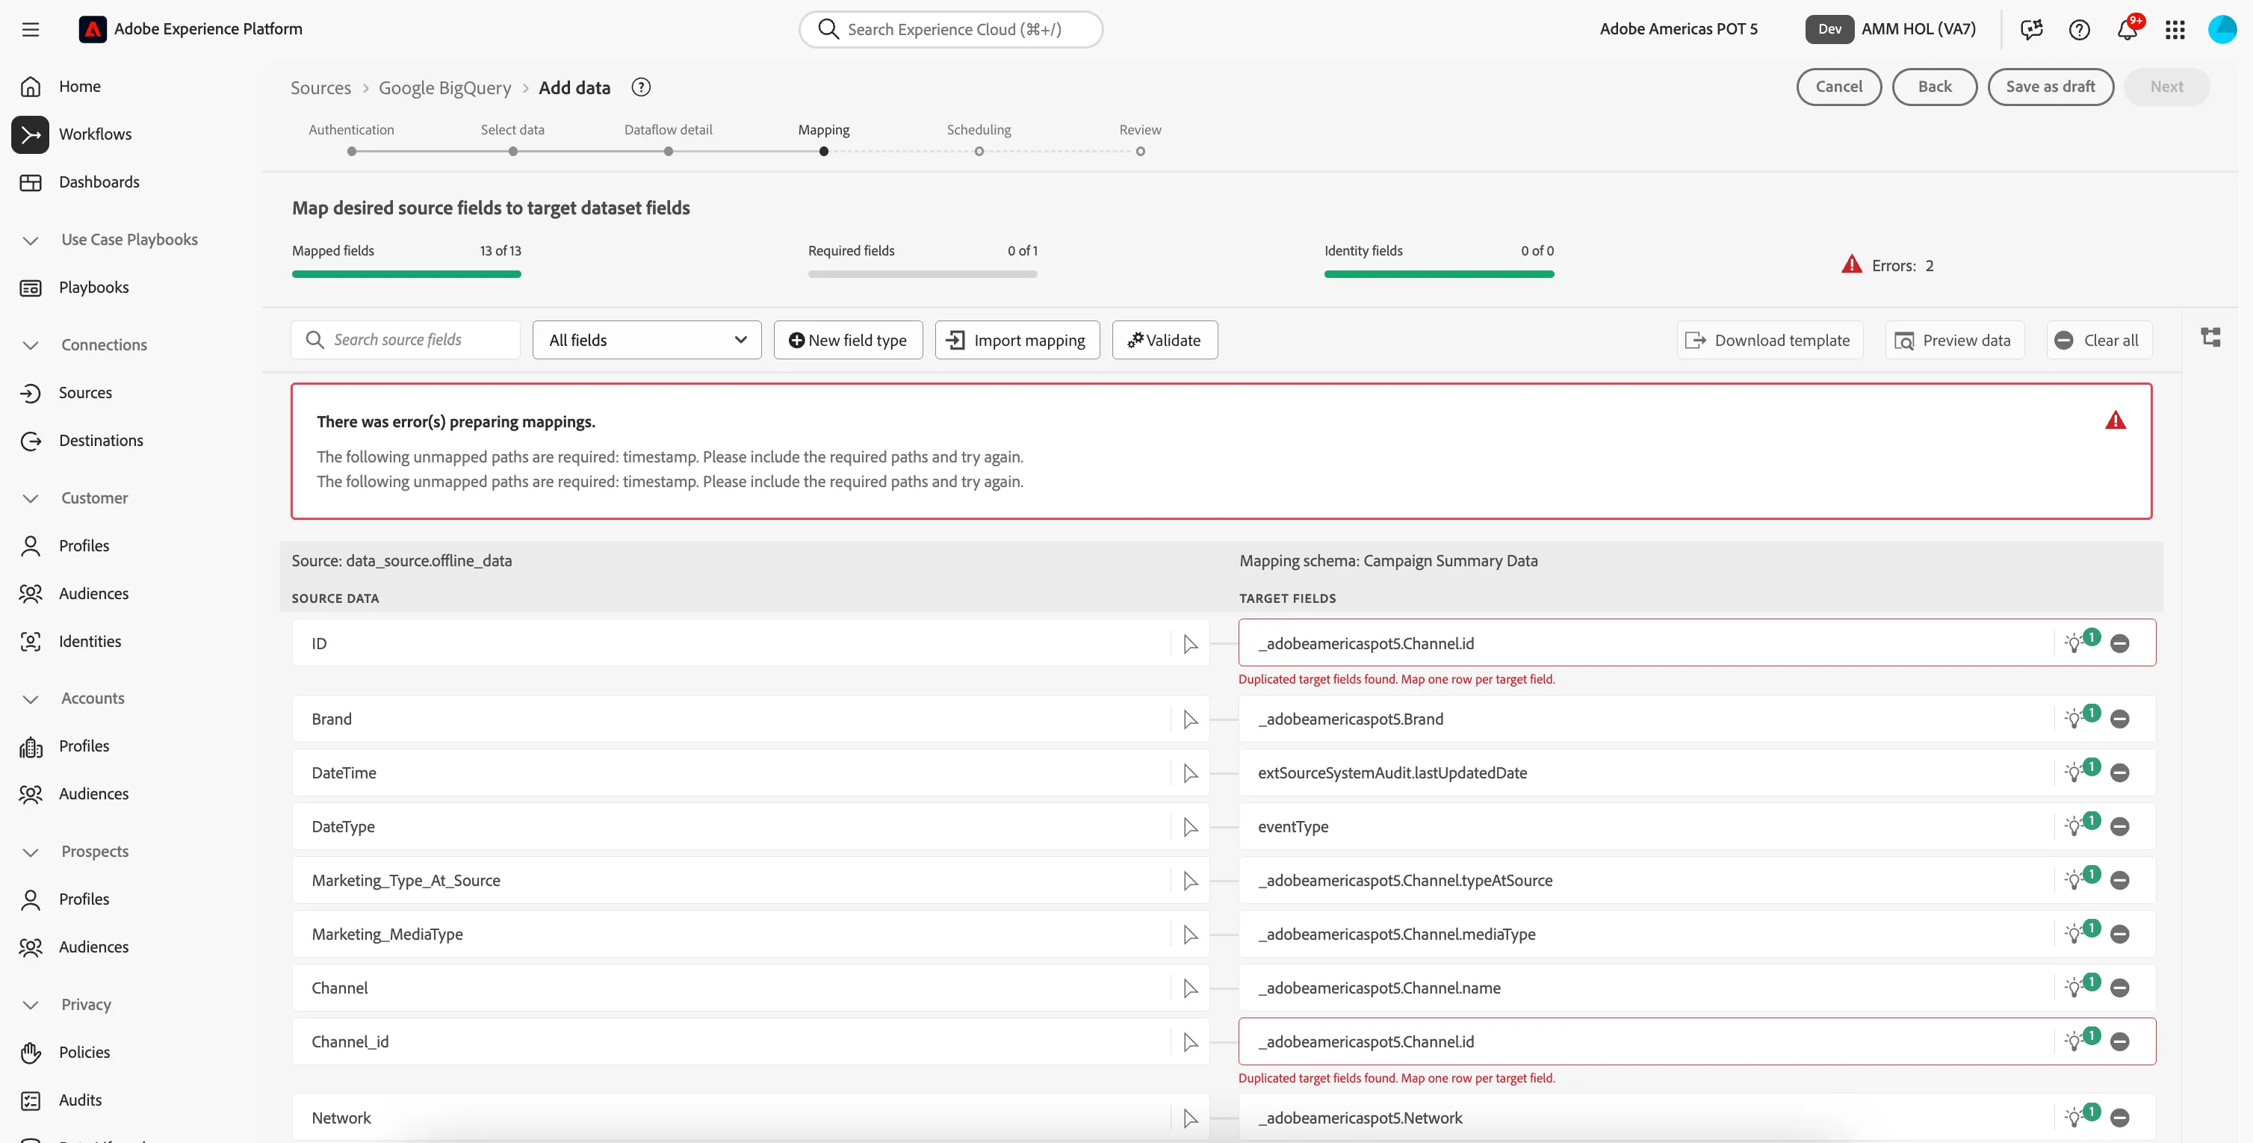Collapse the Prospects sidebar section
The width and height of the screenshot is (2253, 1143).
pos(31,851)
